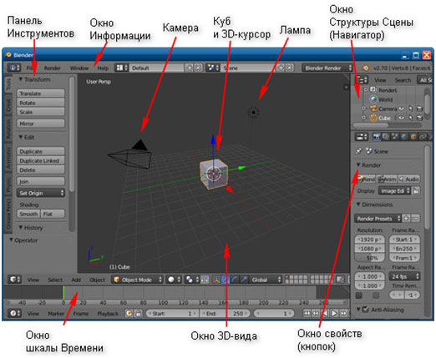Open the Add menu in the 3D View header
436x358 pixels.
pos(76,280)
